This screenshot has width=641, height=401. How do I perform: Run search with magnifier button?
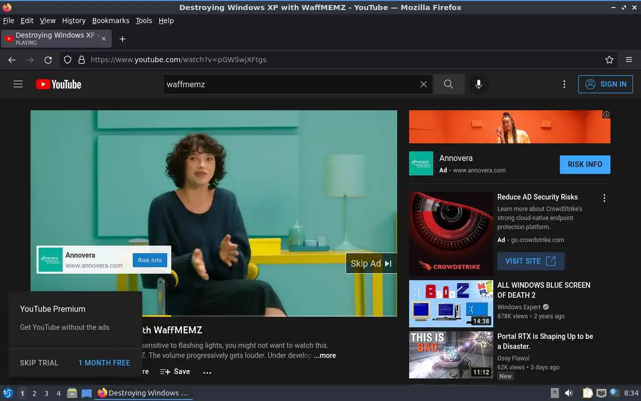448,84
